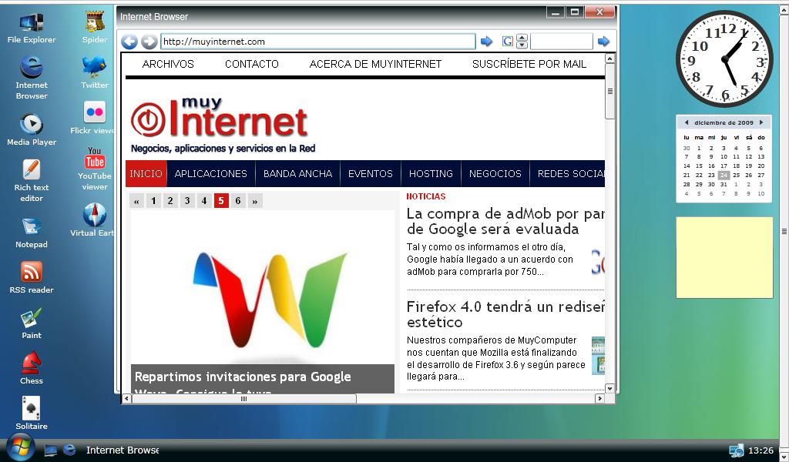
Task: Go to next month in calendar widget
Action: [761, 122]
